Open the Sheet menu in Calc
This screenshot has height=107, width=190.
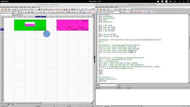click(21, 7)
